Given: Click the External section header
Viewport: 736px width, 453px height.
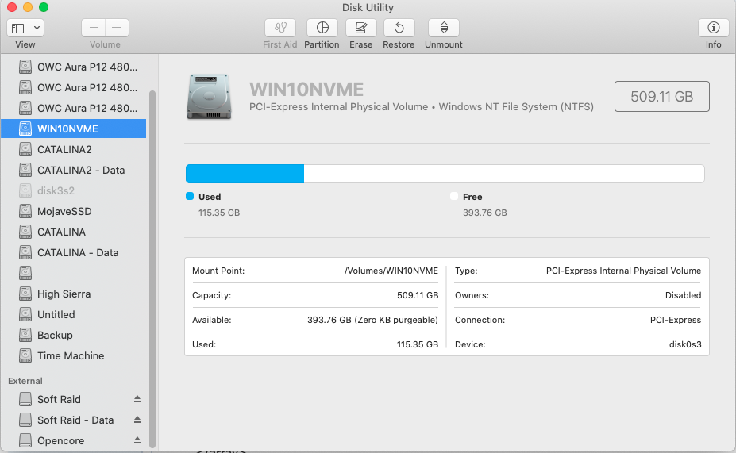Looking at the screenshot, I should 25,381.
